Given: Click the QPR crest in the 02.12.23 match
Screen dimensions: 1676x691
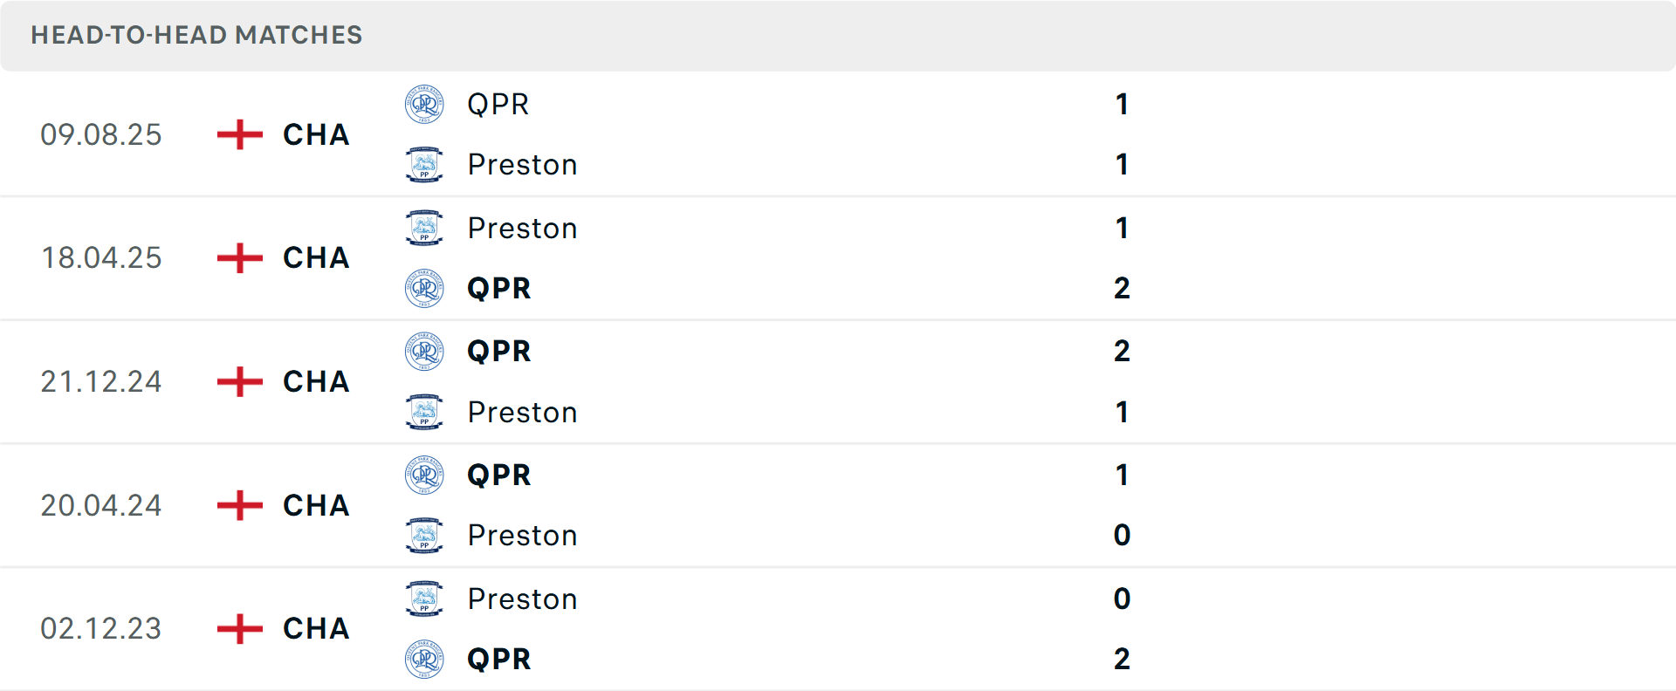Looking at the screenshot, I should click(x=425, y=659).
